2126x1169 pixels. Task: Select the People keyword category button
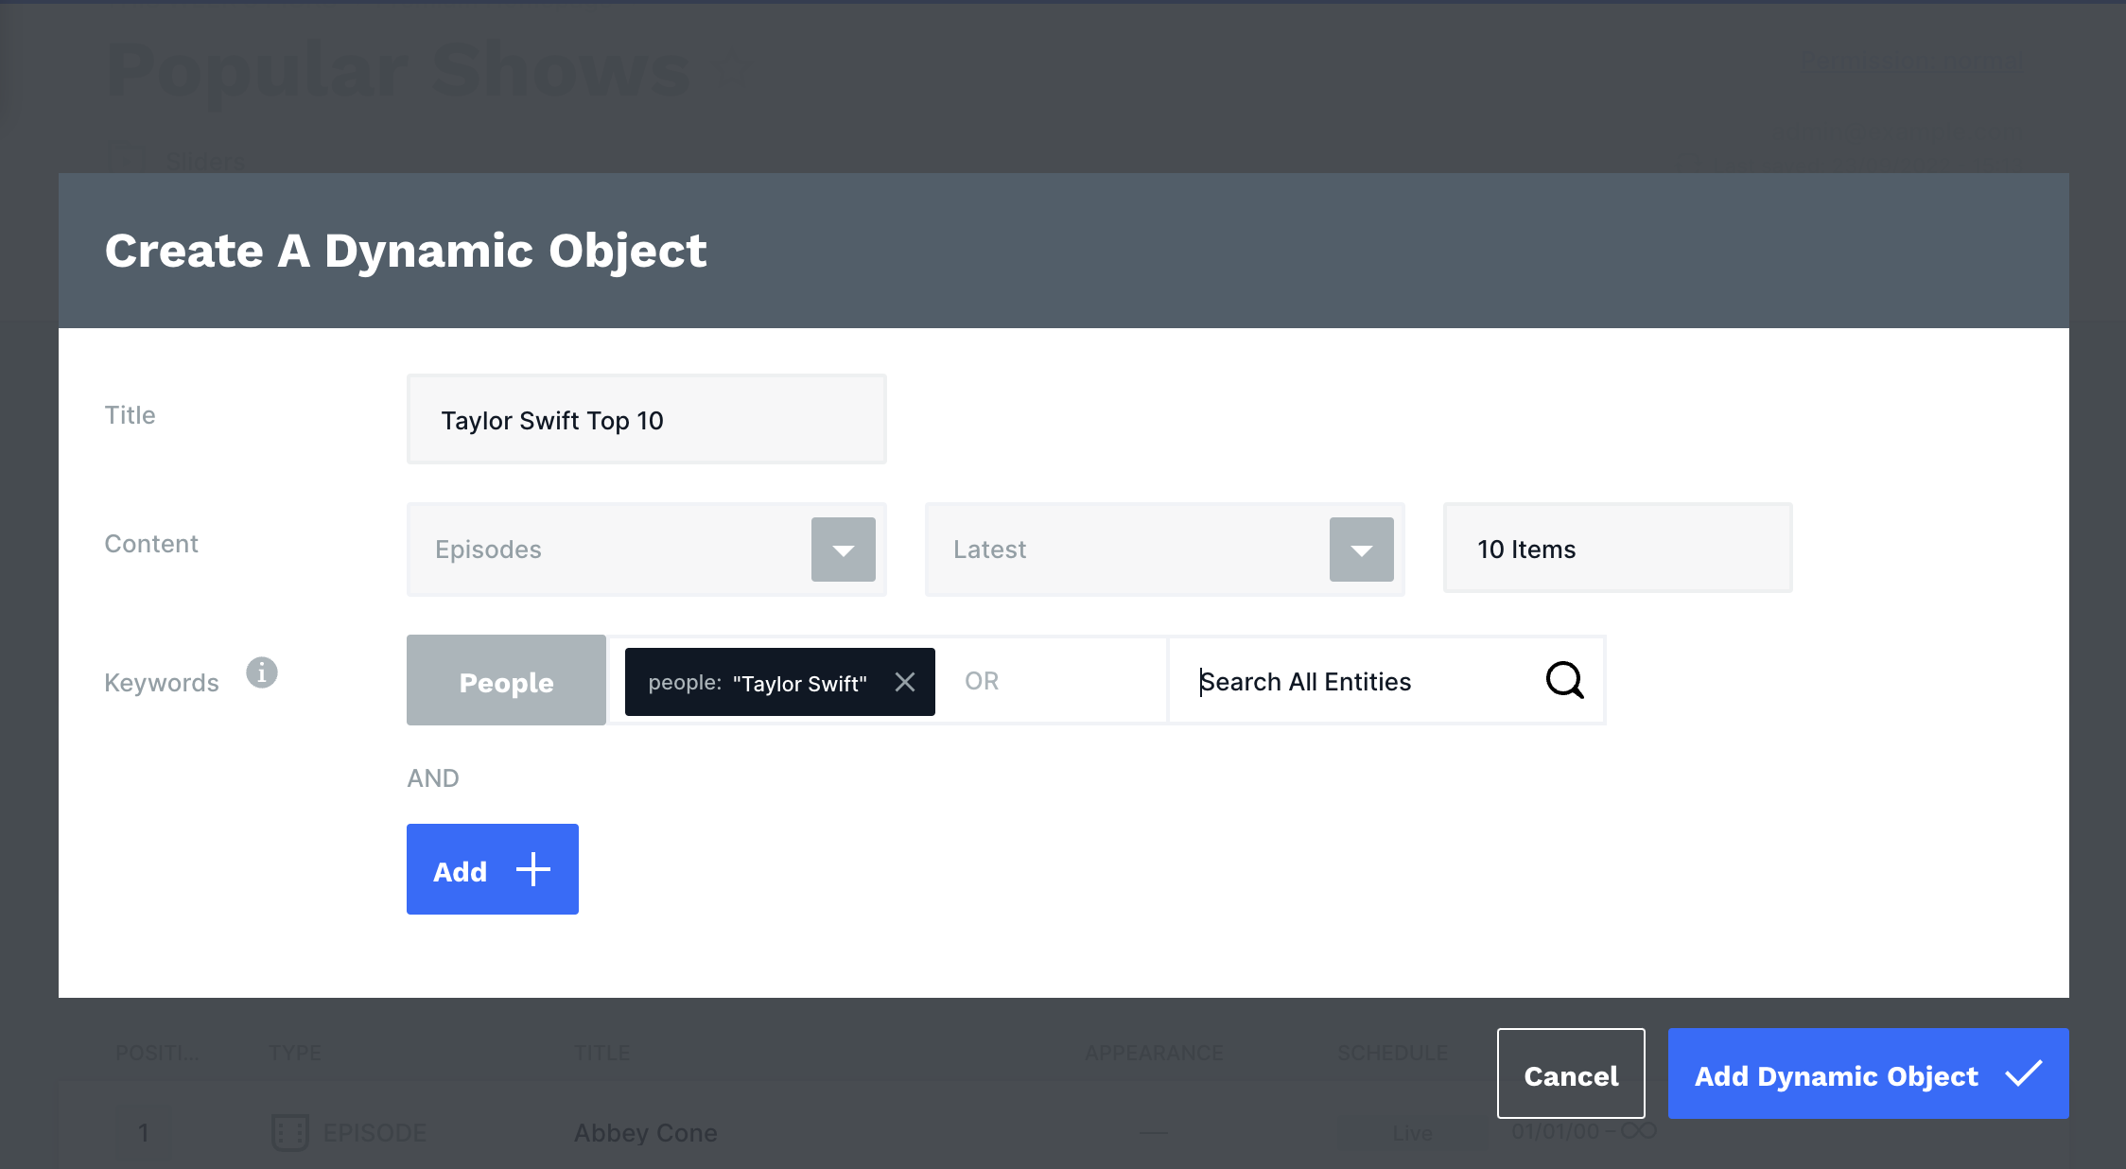(506, 681)
